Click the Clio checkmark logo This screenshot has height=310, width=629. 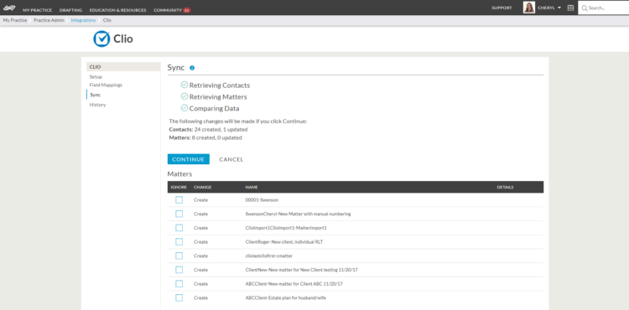click(x=101, y=39)
